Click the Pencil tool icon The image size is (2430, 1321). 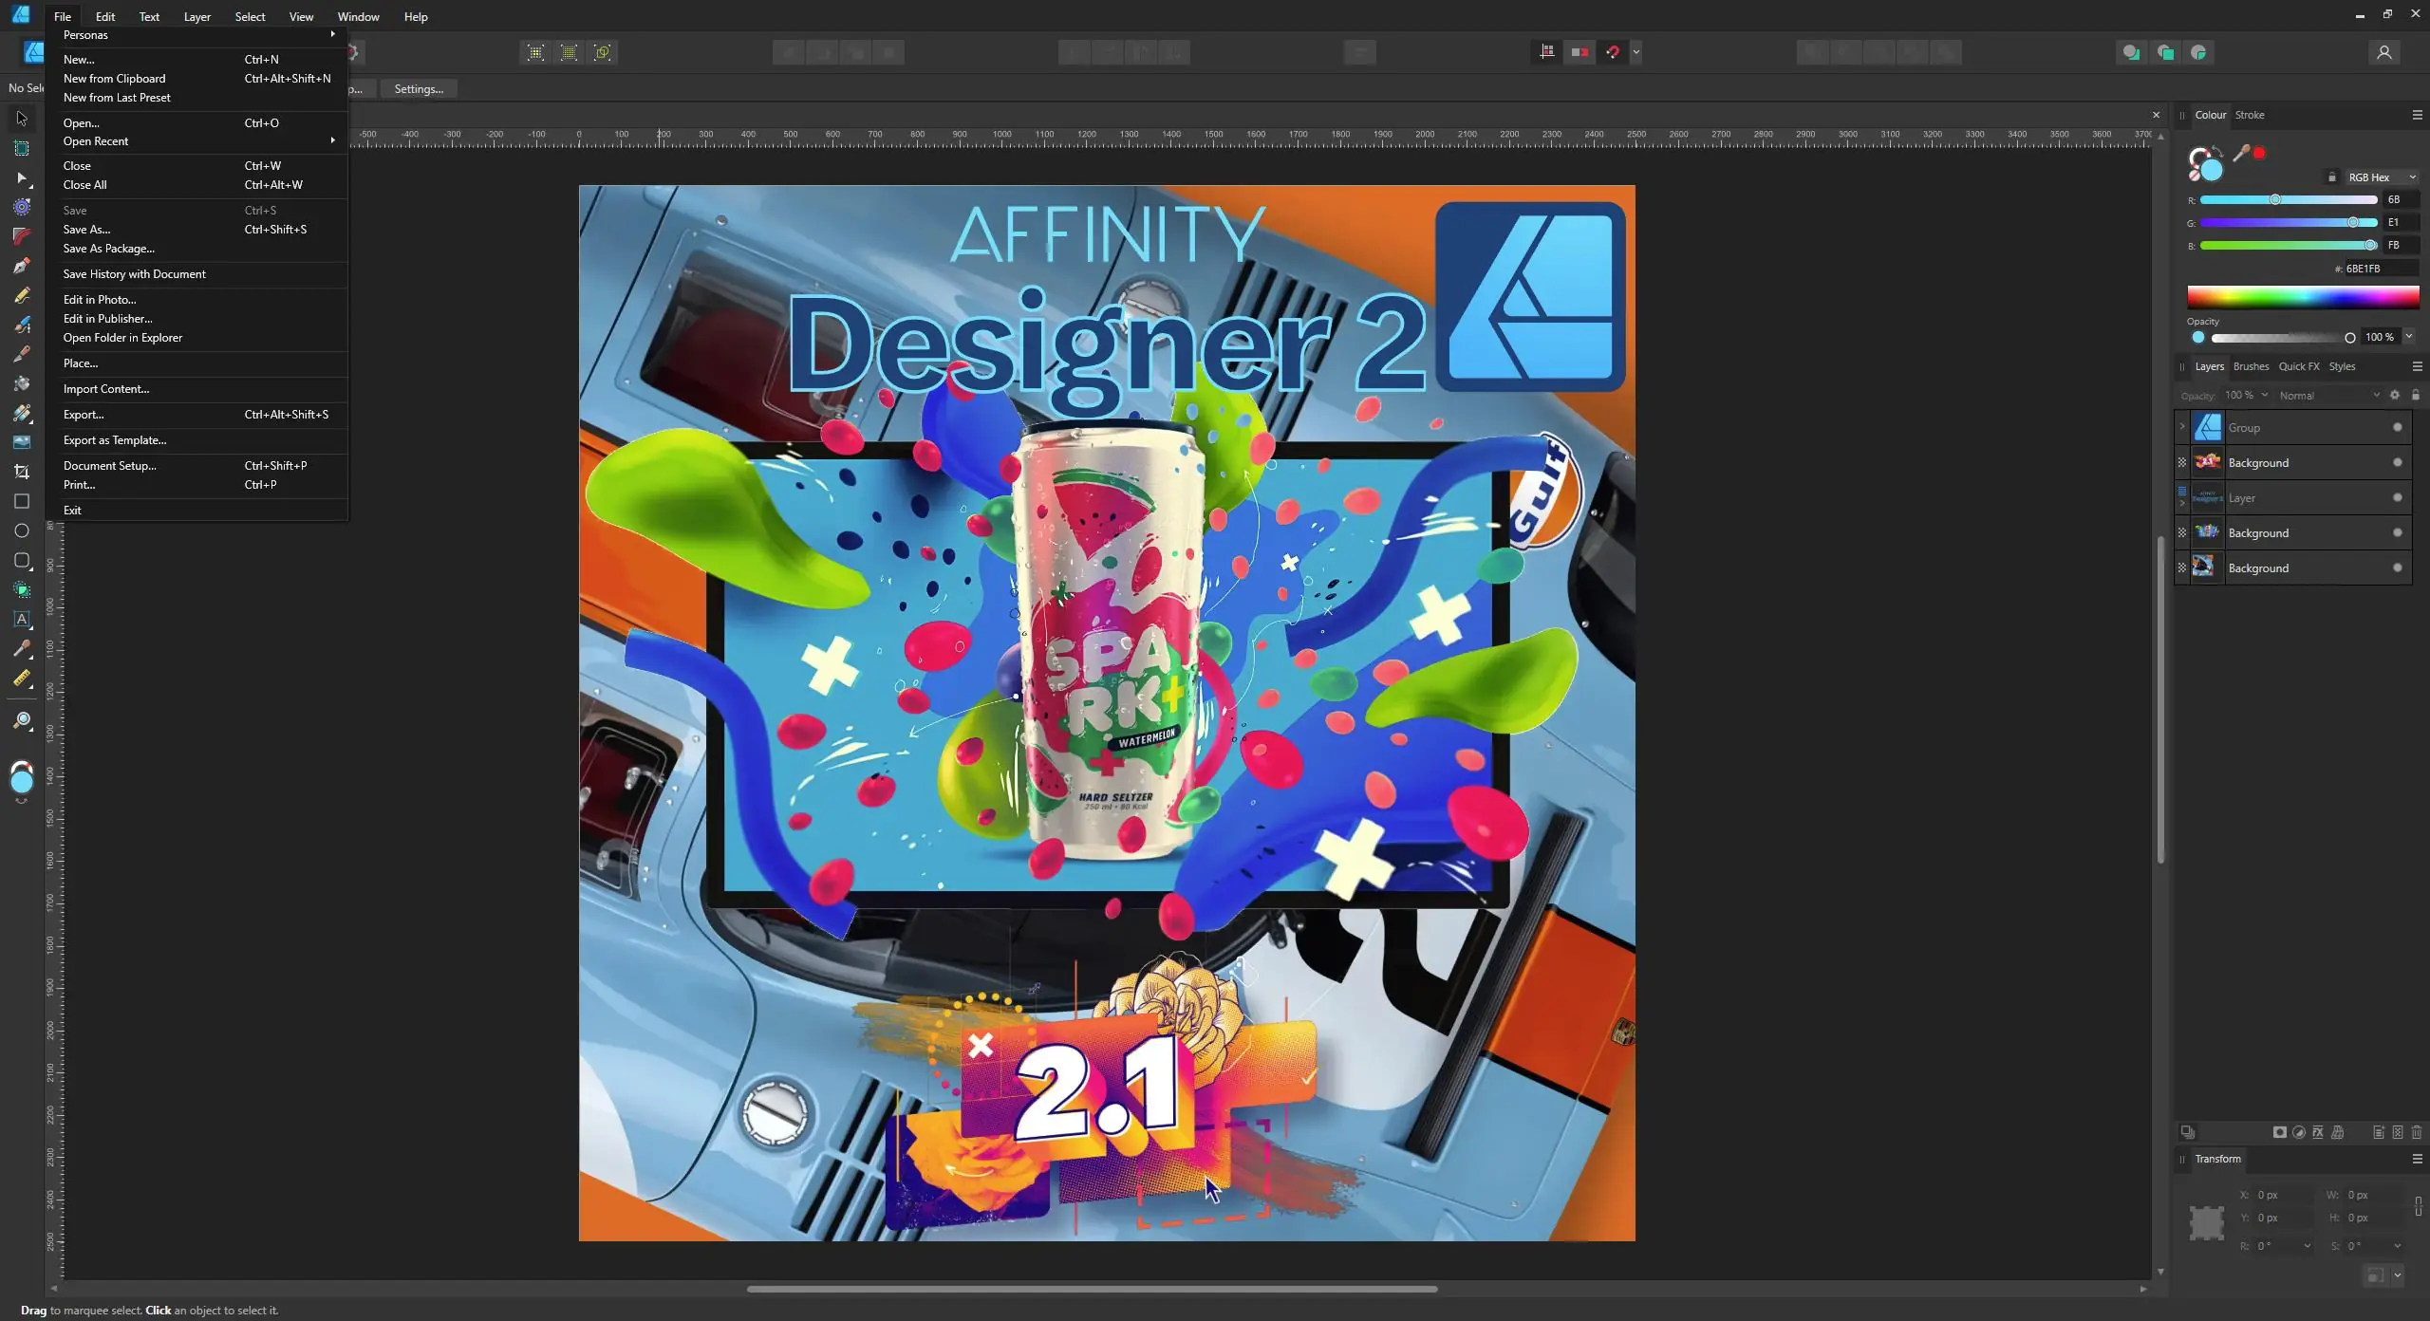pos(21,296)
